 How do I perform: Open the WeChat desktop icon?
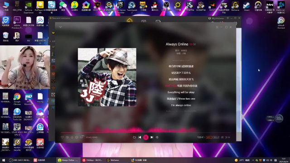[x=63, y=7]
